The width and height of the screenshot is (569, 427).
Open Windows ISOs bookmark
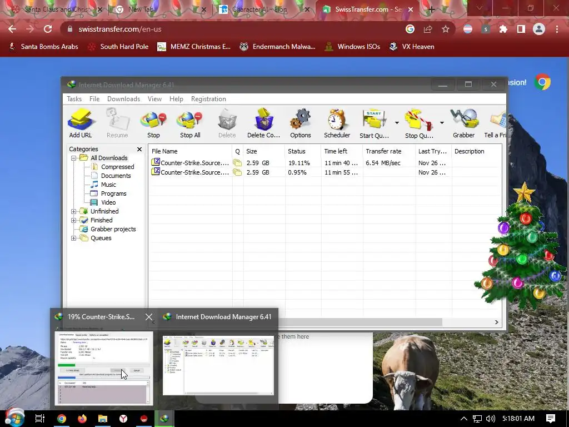coord(352,47)
